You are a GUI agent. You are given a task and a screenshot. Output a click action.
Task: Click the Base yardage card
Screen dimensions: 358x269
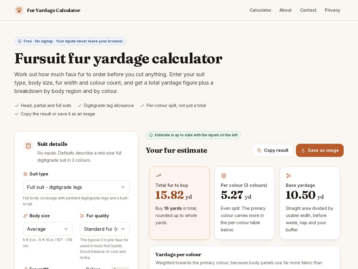pyautogui.click(x=310, y=203)
